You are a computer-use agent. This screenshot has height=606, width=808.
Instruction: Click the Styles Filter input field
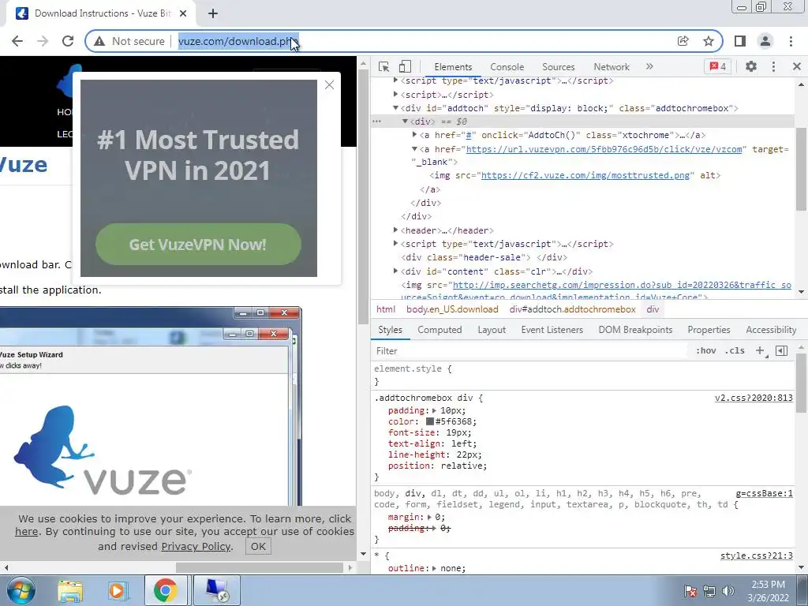pyautogui.click(x=531, y=351)
